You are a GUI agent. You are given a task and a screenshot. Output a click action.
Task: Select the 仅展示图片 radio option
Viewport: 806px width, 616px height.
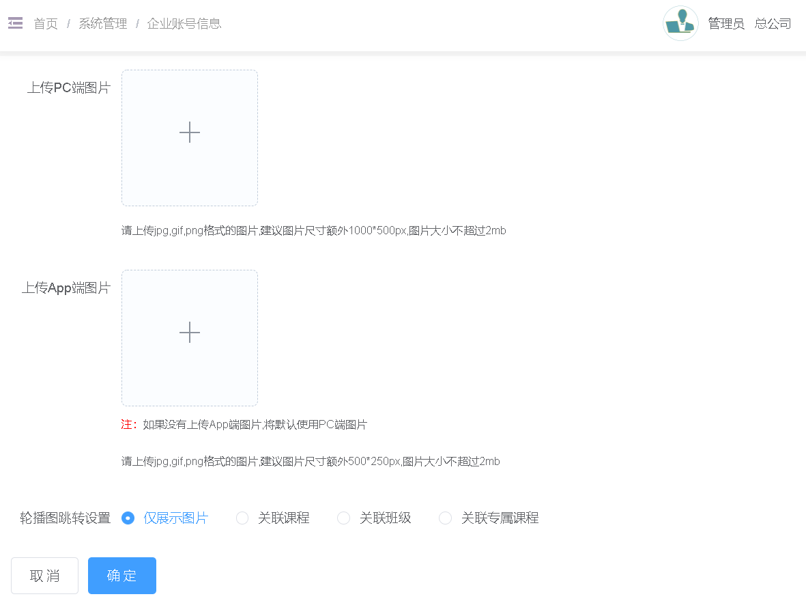pos(128,518)
